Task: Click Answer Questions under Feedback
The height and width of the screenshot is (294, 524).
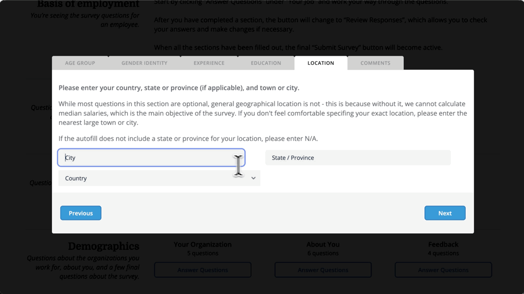Action: pyautogui.click(x=443, y=270)
